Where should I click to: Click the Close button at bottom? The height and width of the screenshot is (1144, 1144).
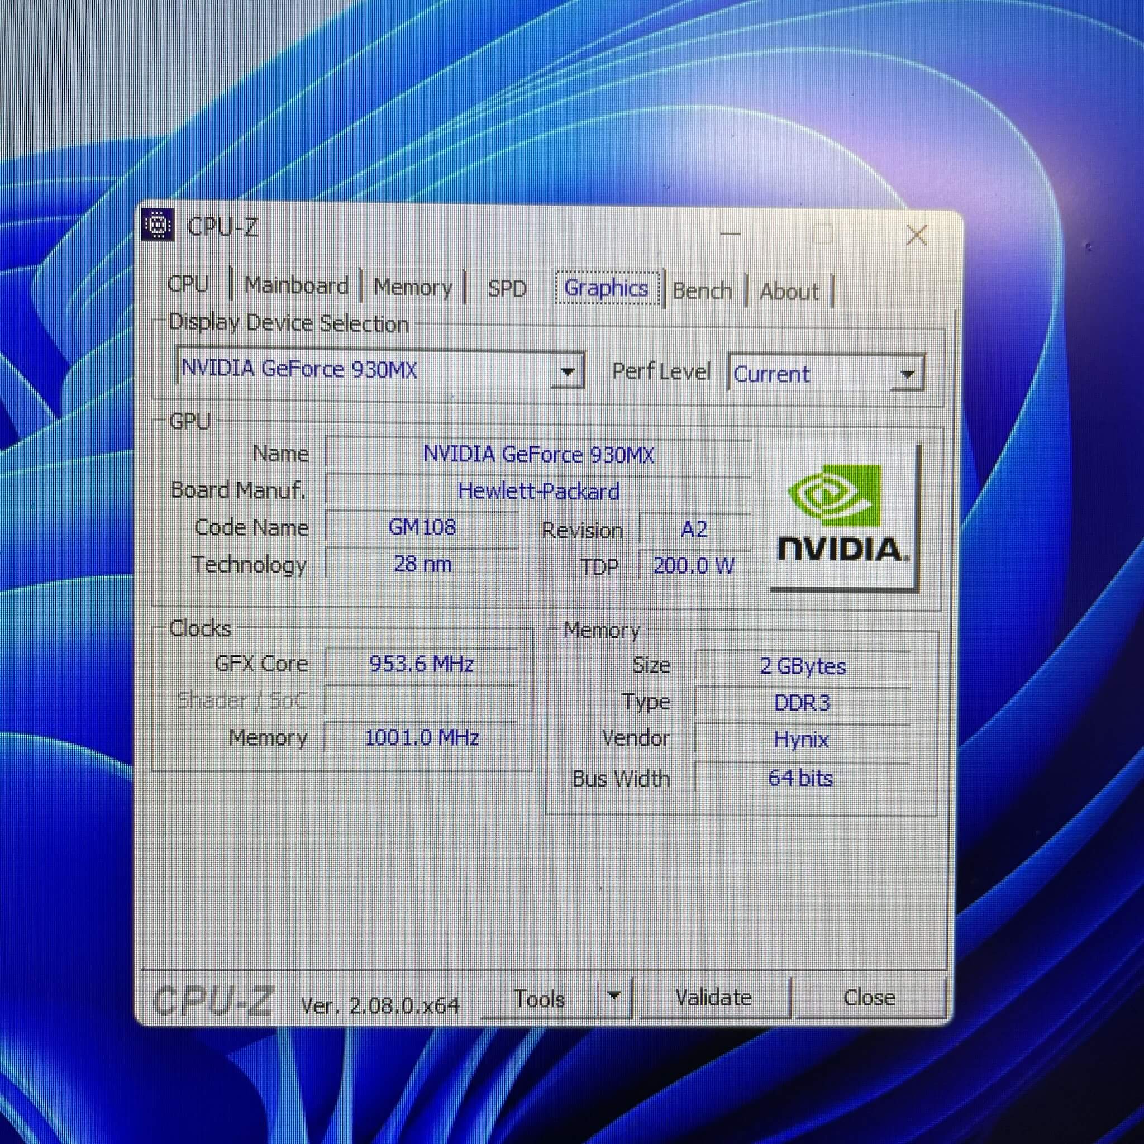point(869,998)
